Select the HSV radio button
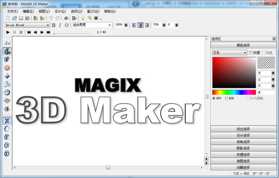The image size is (279, 178). (x=214, y=98)
